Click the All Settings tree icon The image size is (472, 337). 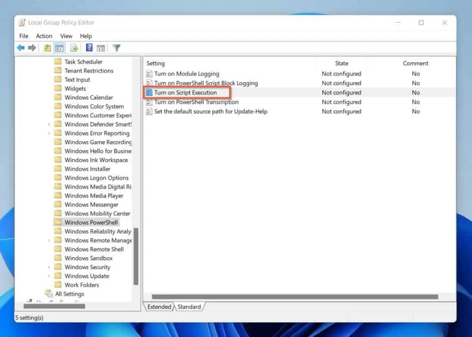tap(49, 293)
